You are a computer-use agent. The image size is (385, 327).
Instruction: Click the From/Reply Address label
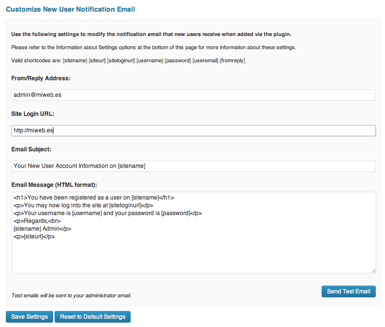coord(41,78)
